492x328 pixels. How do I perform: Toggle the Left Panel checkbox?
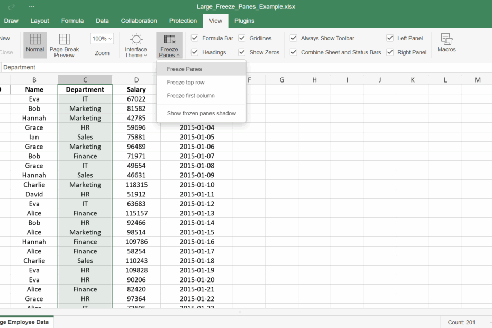point(390,38)
